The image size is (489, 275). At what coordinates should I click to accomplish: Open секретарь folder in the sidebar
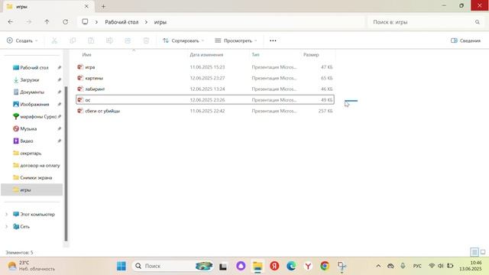31,153
